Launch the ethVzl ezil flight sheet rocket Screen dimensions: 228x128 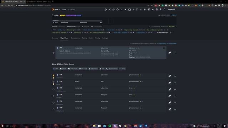pos(170,83)
